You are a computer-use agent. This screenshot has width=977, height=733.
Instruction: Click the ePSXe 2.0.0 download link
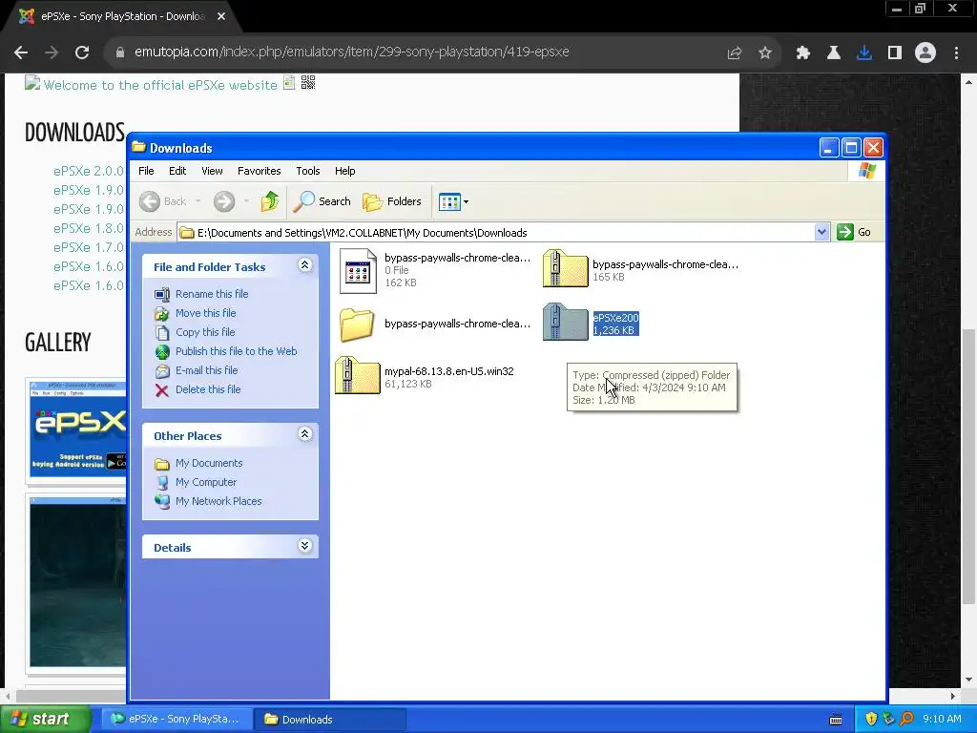tap(89, 171)
